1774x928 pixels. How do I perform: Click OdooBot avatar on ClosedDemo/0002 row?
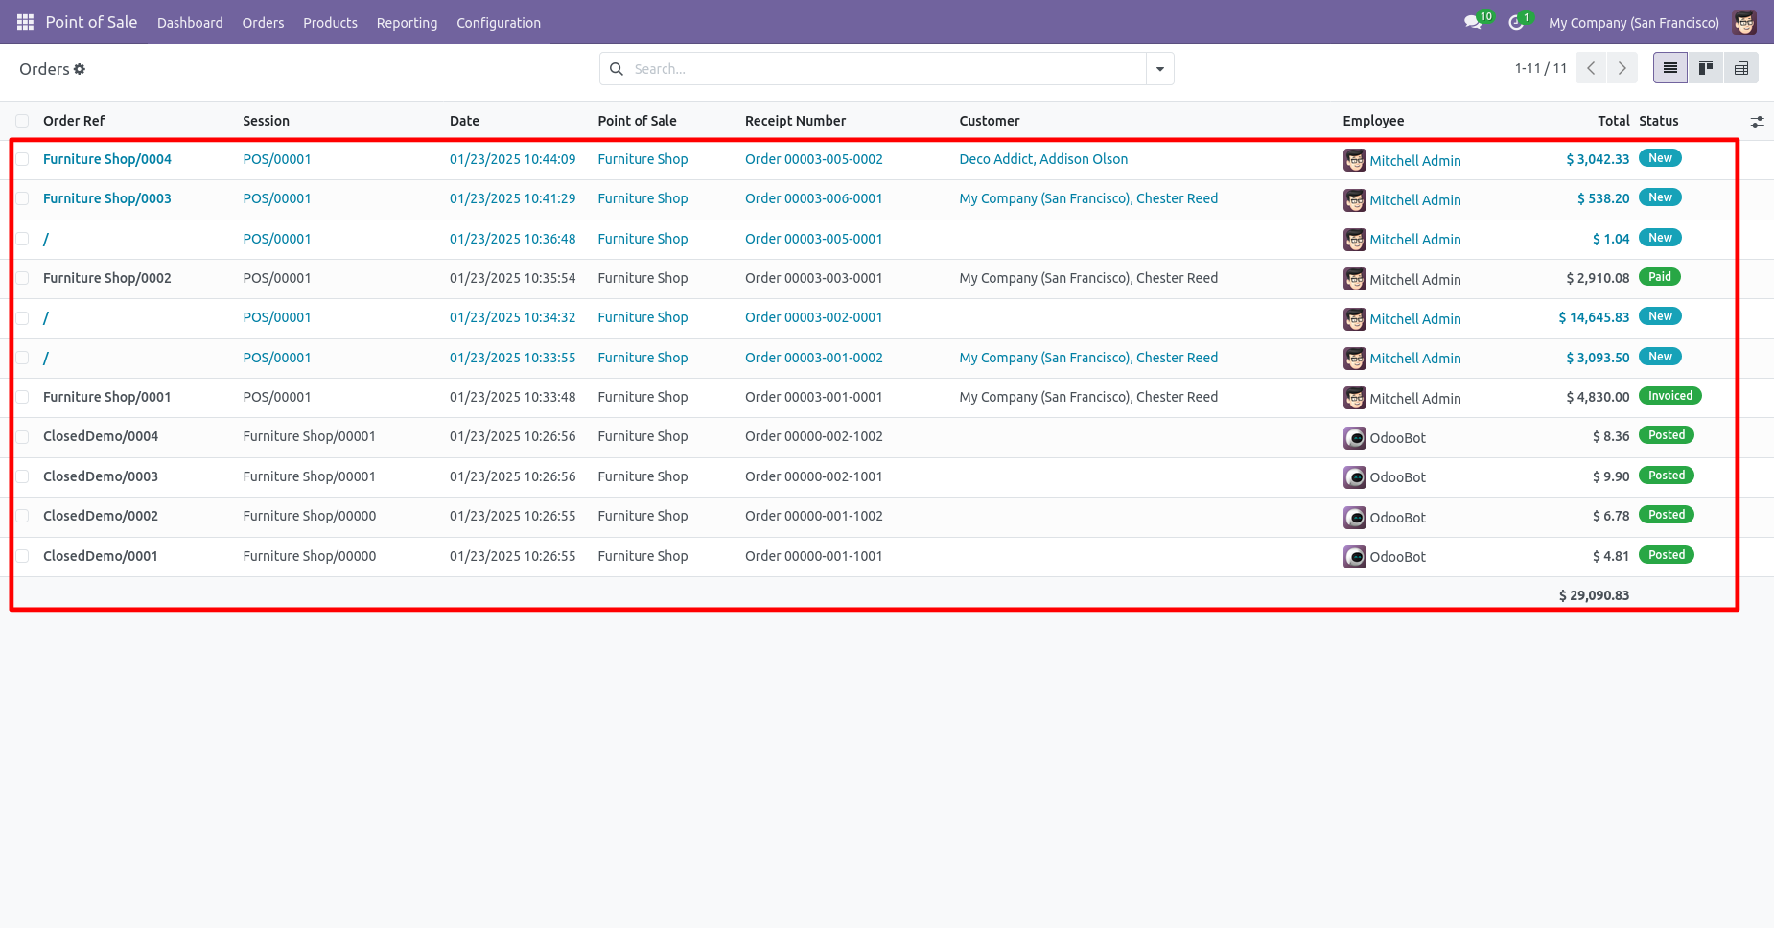click(1354, 518)
